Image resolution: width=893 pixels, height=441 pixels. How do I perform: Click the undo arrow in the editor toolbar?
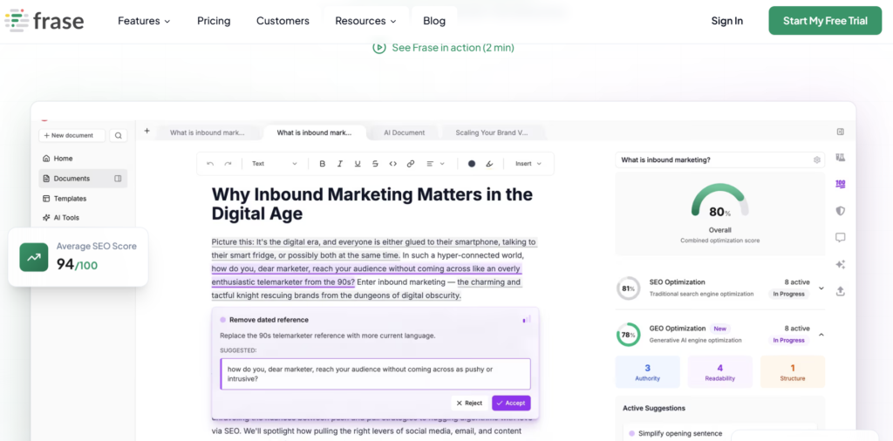(210, 164)
